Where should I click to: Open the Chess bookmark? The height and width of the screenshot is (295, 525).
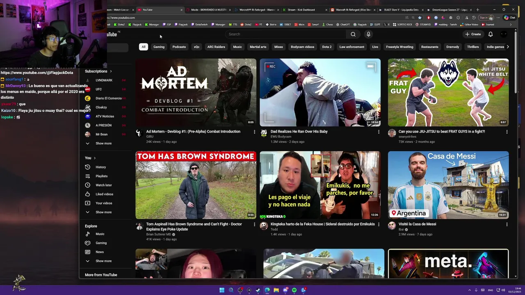tap(327, 25)
